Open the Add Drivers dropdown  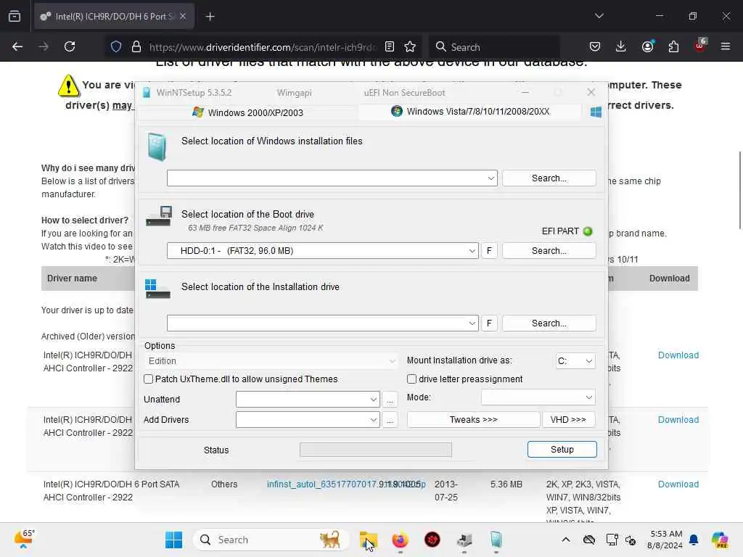tap(308, 420)
